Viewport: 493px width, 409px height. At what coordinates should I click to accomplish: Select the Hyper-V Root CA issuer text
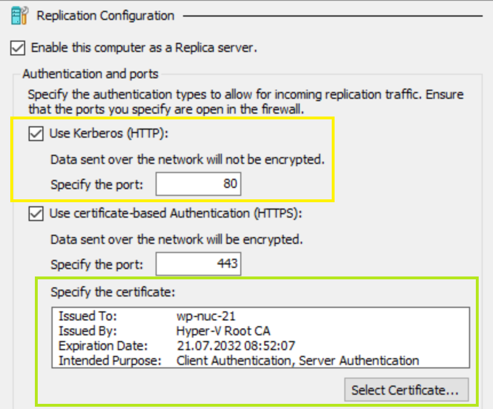click(x=223, y=331)
